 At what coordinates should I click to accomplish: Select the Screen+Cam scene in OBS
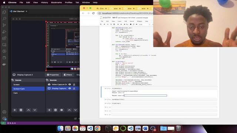pos(28,89)
